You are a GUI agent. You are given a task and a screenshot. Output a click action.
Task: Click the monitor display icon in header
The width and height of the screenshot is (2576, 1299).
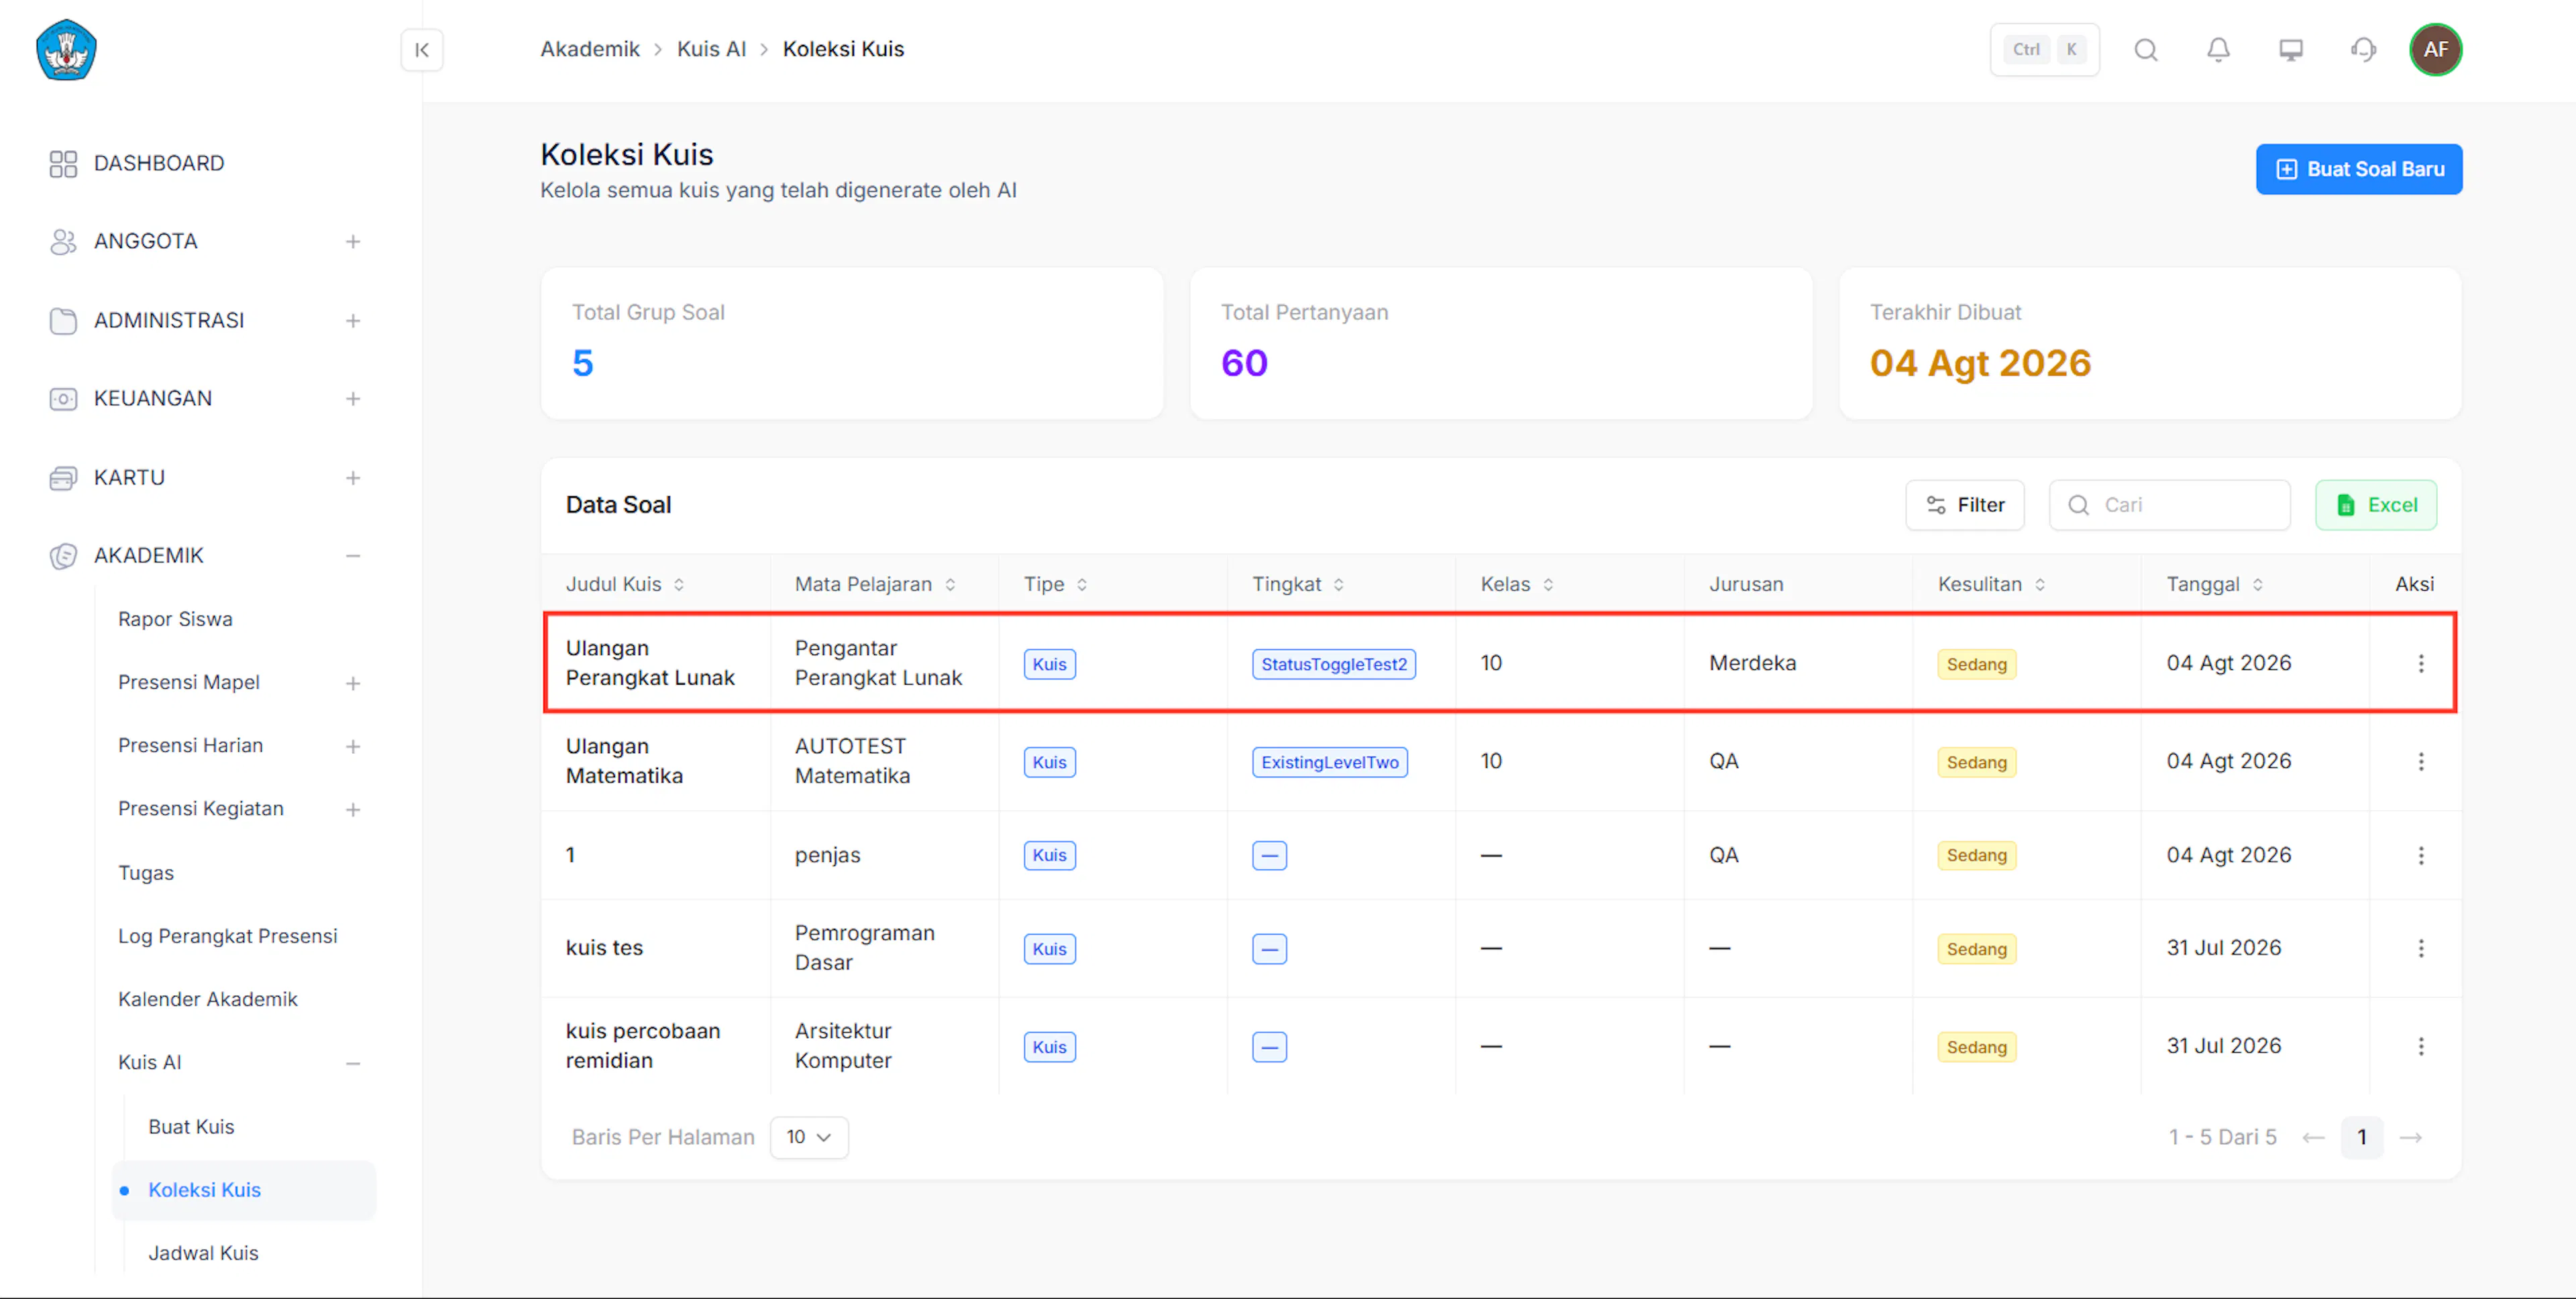pos(2290,50)
